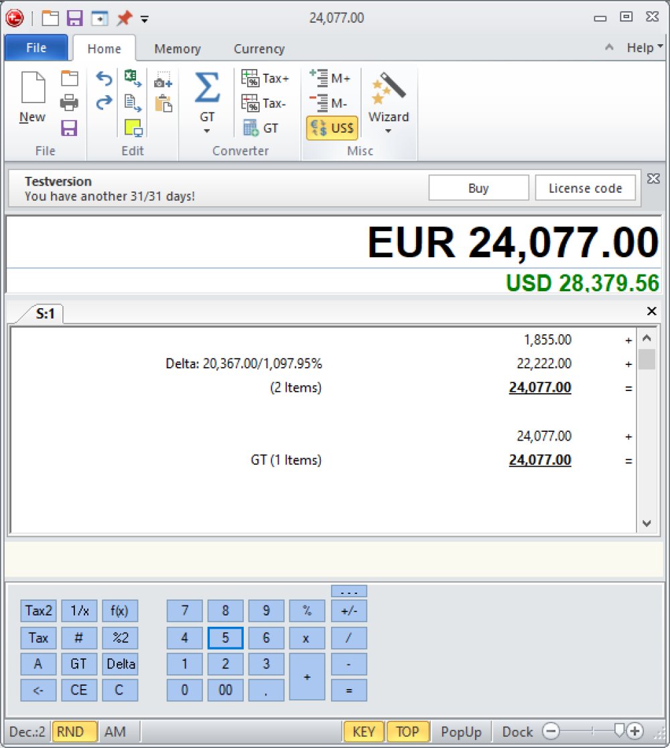Viewport: 670px width, 748px height.
Task: Click tape scrollbar down arrow
Action: pos(647,523)
